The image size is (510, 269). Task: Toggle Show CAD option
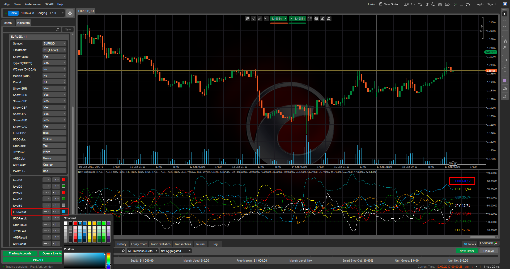[x=54, y=126]
